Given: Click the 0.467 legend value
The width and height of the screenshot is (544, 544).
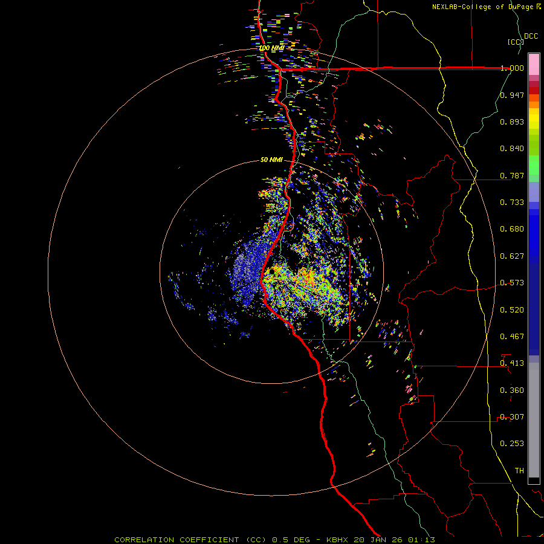Looking at the screenshot, I should 512,337.
